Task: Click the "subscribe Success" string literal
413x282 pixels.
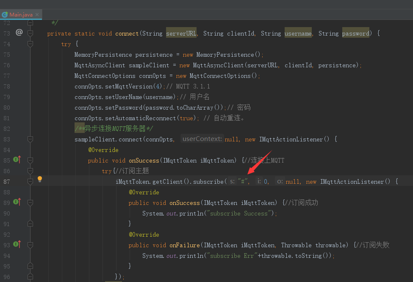Action: click(x=239, y=213)
